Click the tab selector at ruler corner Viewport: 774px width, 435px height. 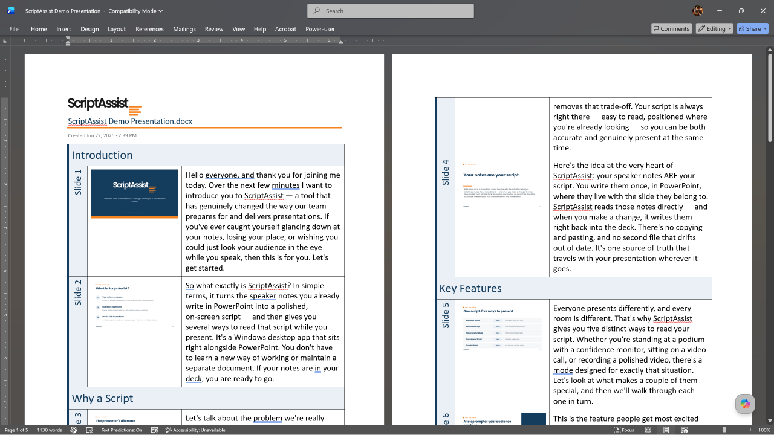(5, 41)
